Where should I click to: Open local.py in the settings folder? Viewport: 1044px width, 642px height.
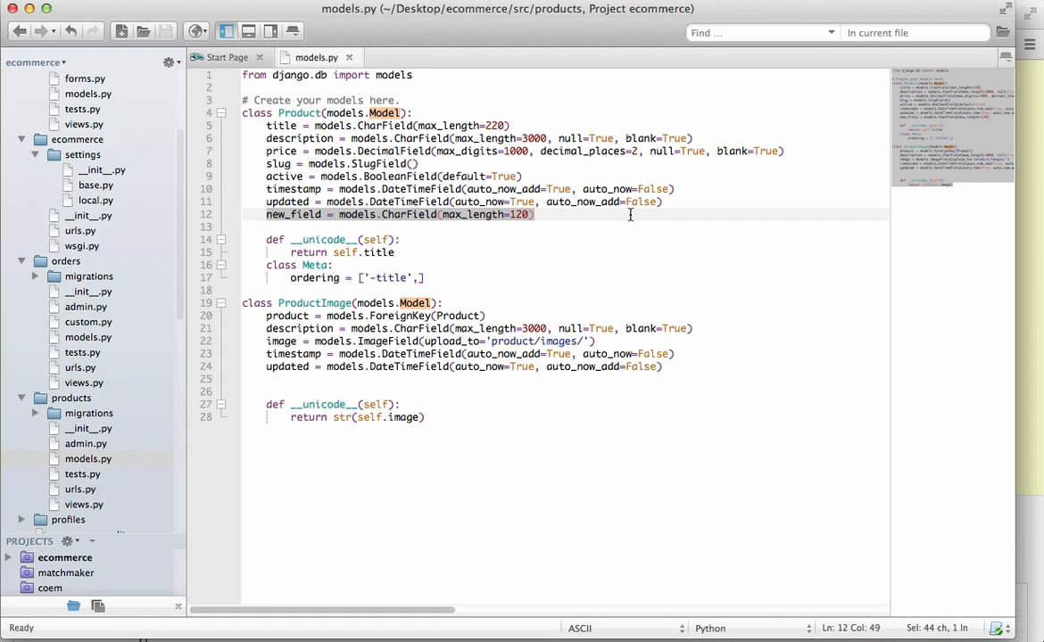[95, 201]
